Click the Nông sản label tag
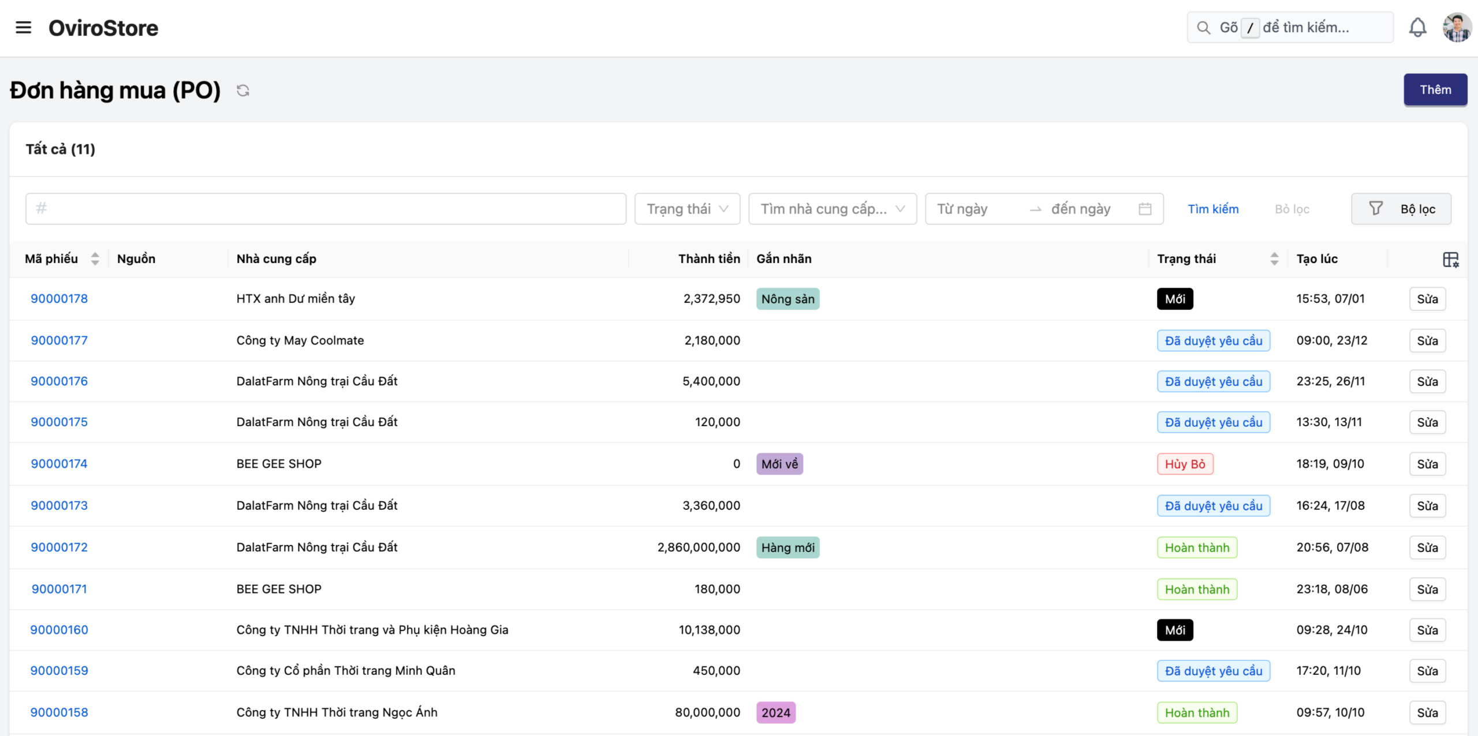 point(787,299)
